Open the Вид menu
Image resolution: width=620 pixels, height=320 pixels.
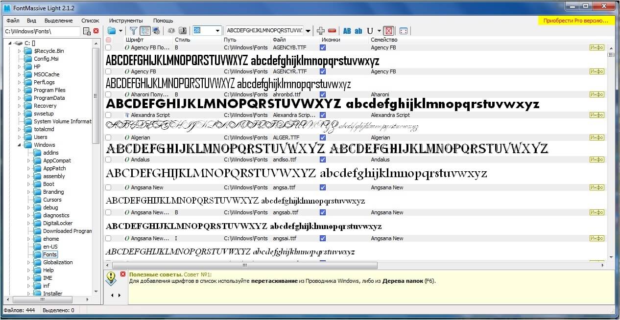[x=31, y=21]
